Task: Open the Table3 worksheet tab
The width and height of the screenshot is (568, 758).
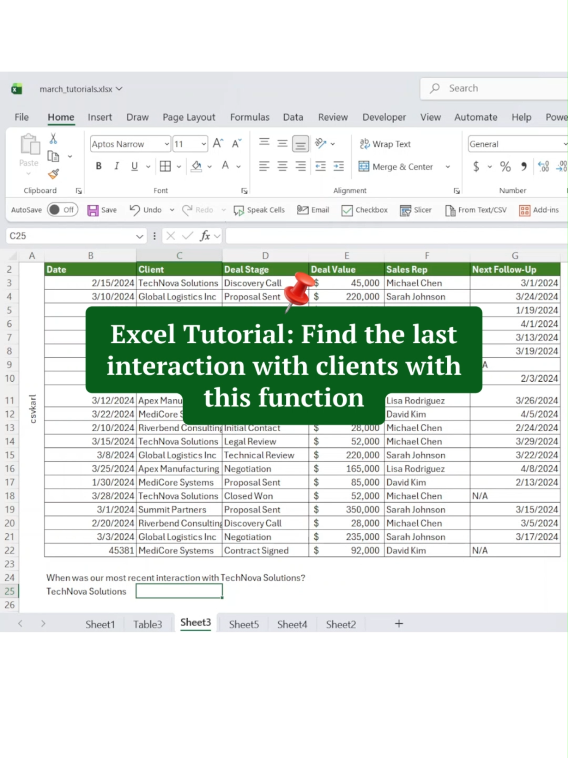Action: (x=147, y=624)
